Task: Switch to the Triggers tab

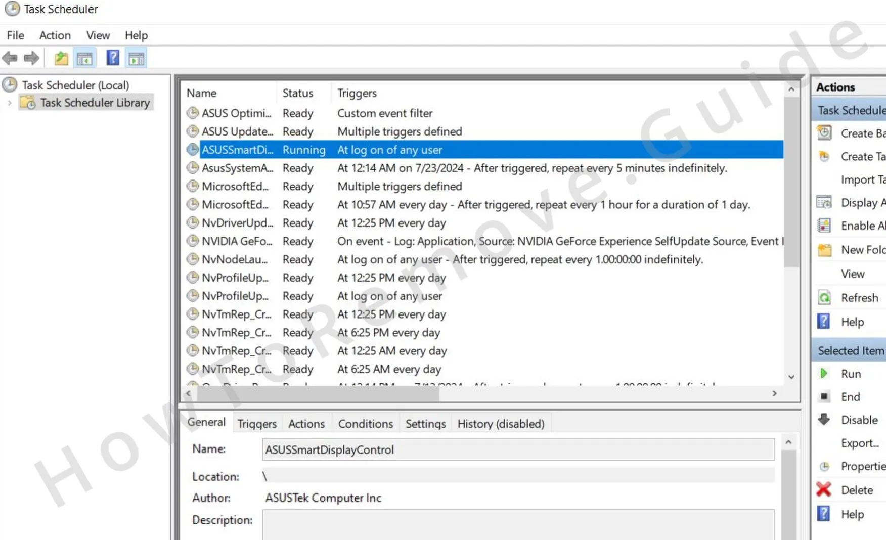Action: 257,424
